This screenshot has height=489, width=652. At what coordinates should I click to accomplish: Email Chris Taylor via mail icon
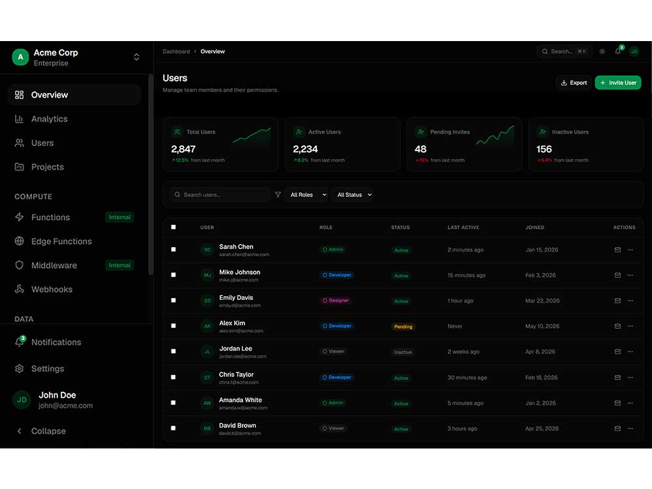pos(617,378)
